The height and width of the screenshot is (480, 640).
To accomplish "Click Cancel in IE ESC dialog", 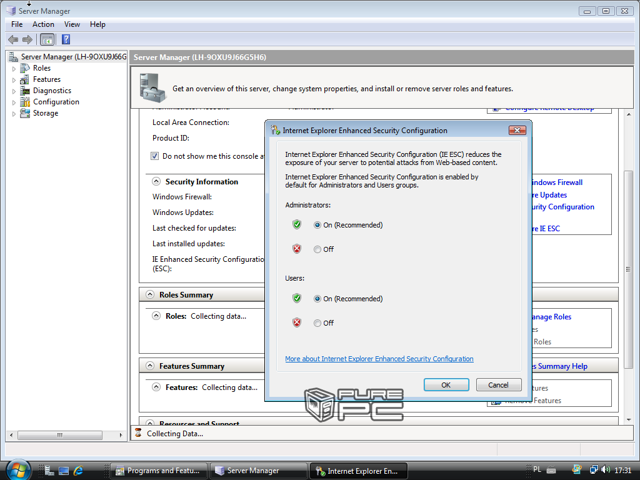I will (x=499, y=385).
